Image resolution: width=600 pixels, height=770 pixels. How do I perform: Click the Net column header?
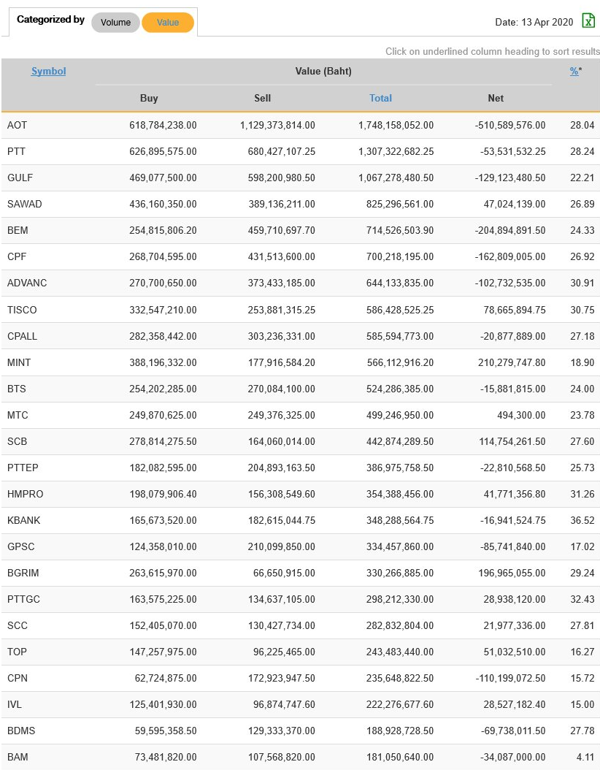(x=496, y=98)
